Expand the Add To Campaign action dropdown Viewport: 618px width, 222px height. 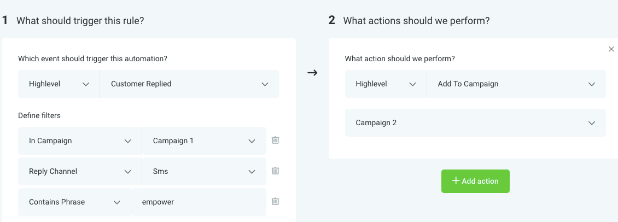[516, 84]
